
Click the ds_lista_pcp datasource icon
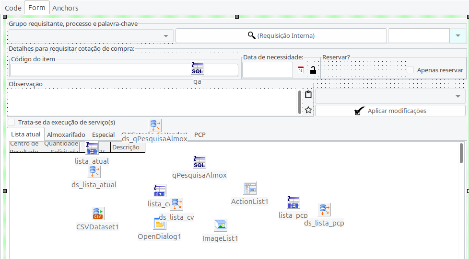[x=324, y=210]
